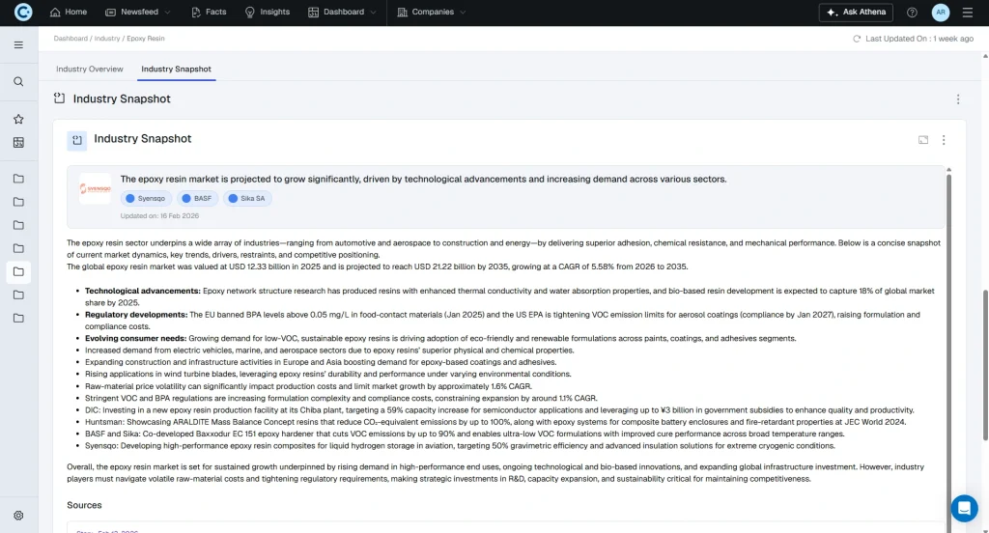The image size is (989, 533).
Task: Click the Updated on: 16 Feb 2026 text
Action: click(159, 215)
